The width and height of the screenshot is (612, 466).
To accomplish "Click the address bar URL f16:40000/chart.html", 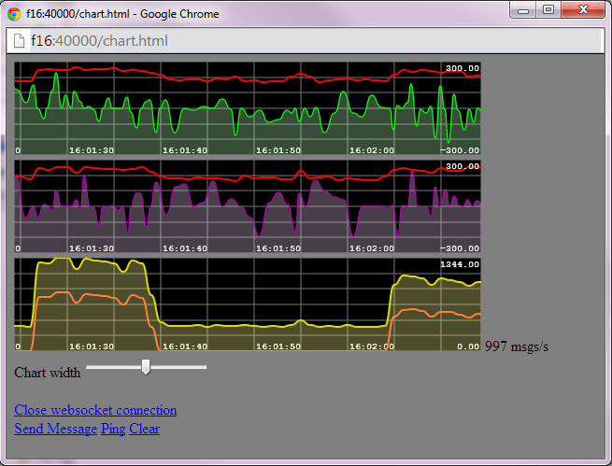I will pos(100,40).
